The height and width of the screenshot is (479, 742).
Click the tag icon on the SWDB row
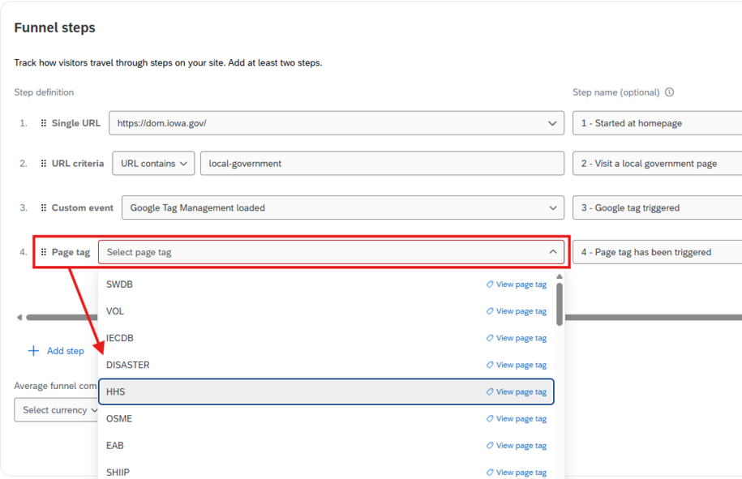[490, 284]
